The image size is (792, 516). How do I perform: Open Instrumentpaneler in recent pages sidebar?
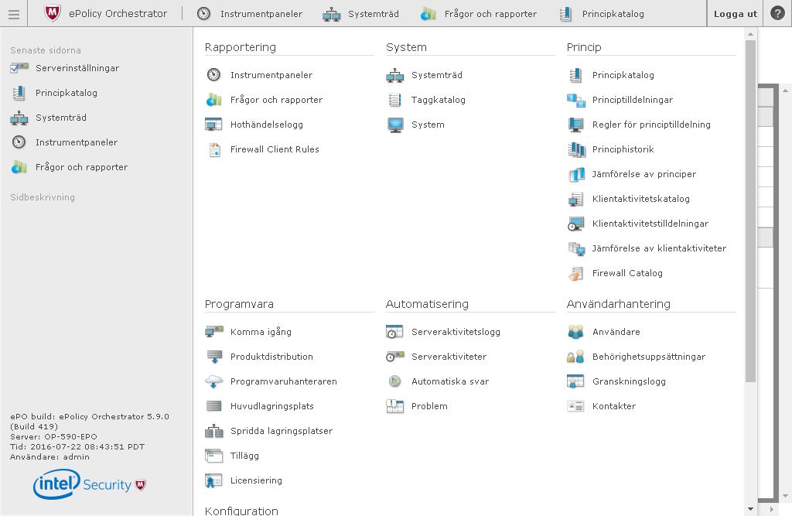coord(77,142)
